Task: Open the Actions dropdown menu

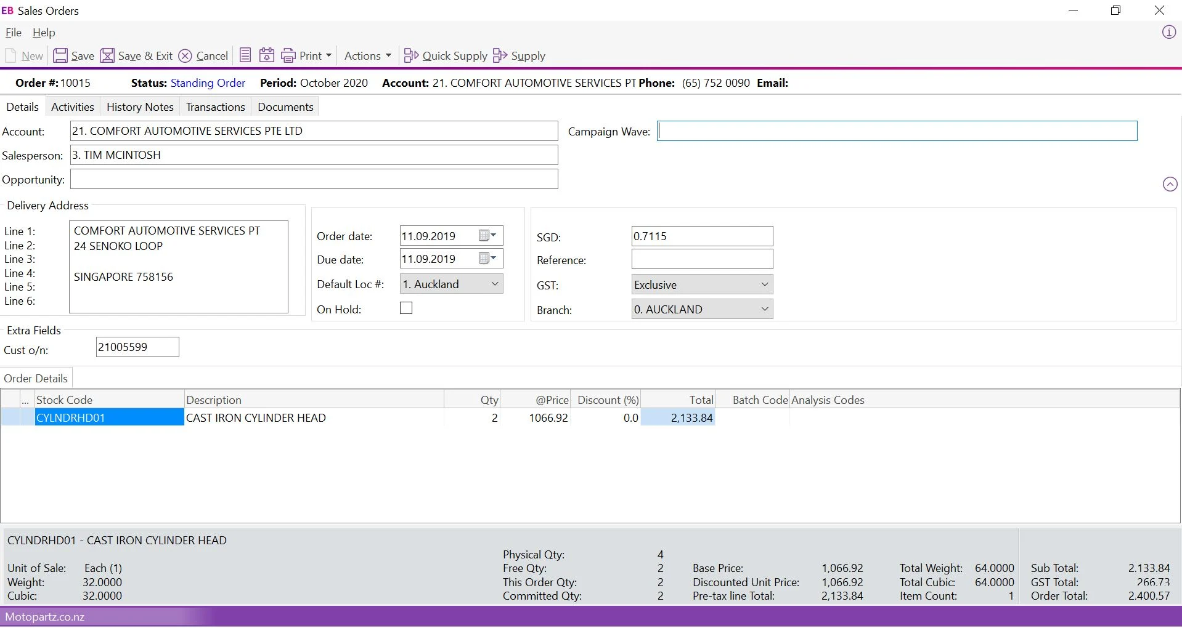Action: (367, 56)
